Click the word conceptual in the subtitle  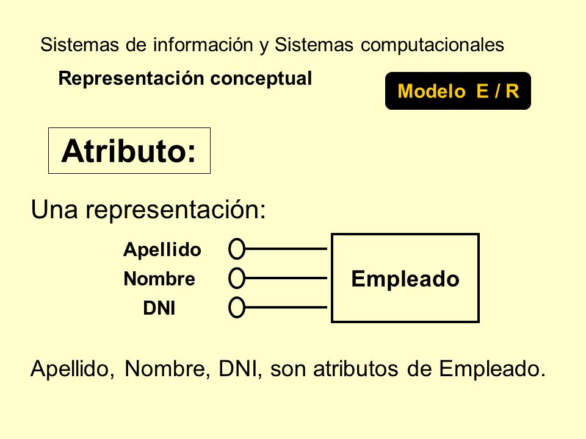point(261,79)
